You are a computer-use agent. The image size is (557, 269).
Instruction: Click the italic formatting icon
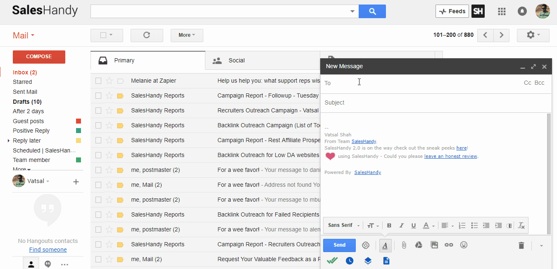tap(401, 226)
